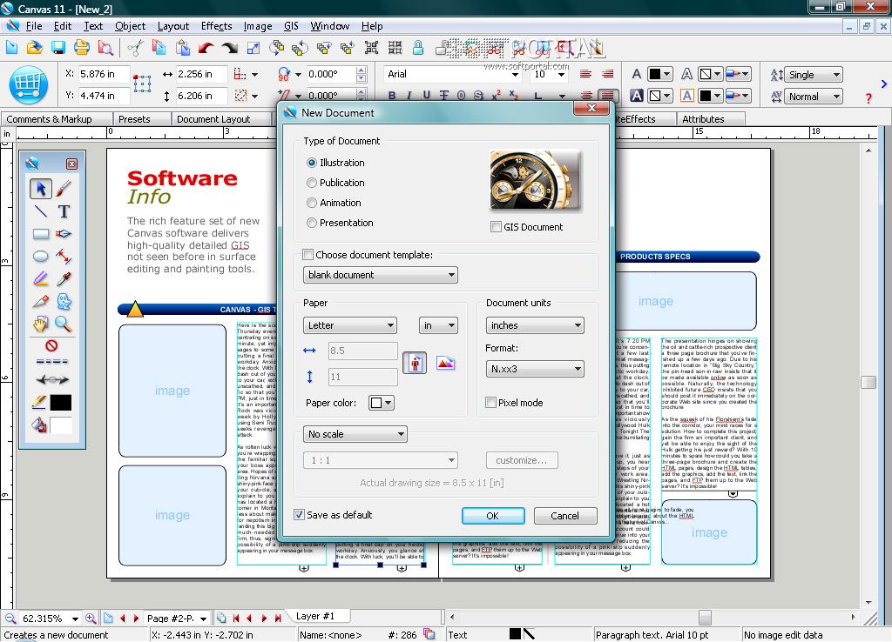Select the Illustration radio button

coord(312,163)
